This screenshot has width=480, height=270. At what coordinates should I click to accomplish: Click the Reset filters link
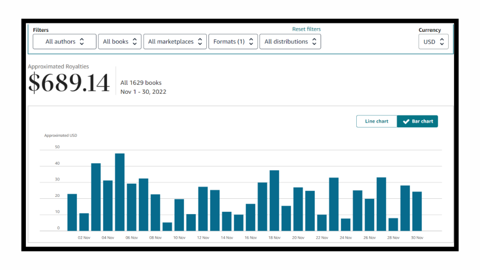307,29
